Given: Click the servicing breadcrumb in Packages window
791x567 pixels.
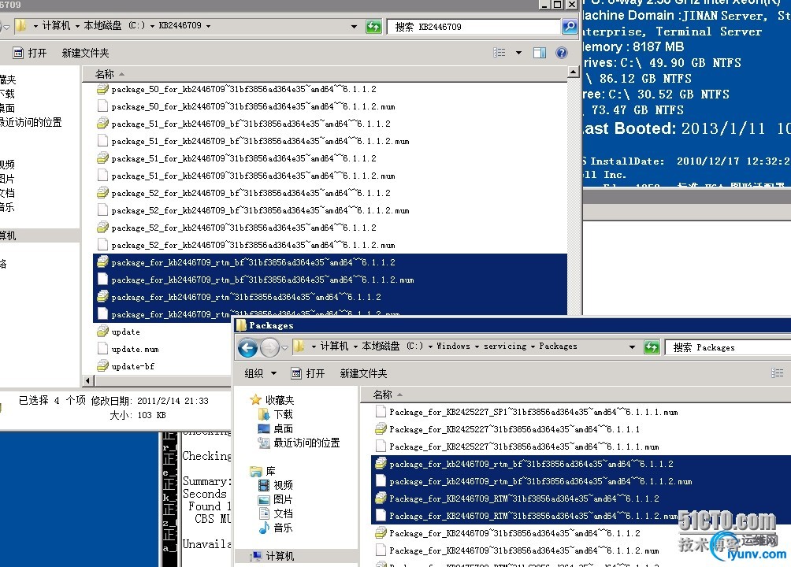Looking at the screenshot, I should tap(505, 346).
